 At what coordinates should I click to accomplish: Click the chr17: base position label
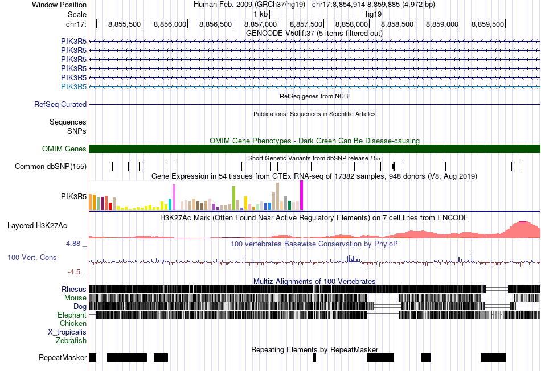coord(76,24)
